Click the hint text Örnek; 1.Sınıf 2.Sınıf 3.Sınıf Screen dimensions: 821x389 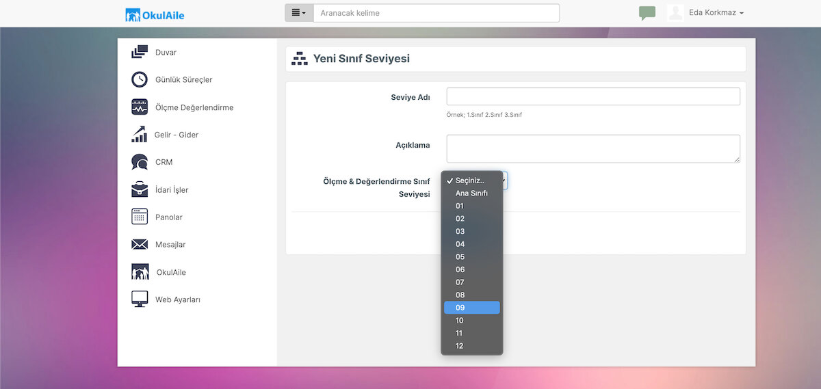coord(484,115)
